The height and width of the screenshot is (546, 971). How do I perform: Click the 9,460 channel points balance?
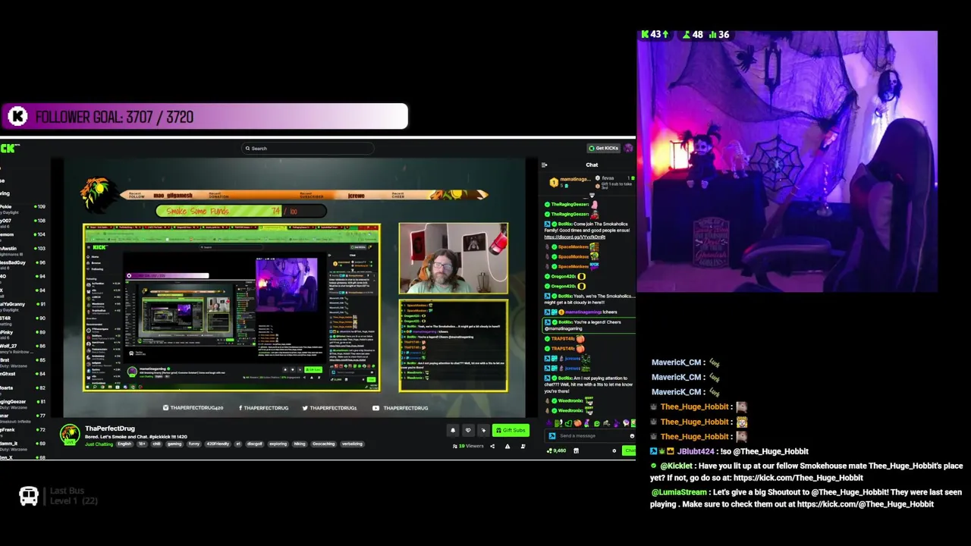click(x=557, y=450)
